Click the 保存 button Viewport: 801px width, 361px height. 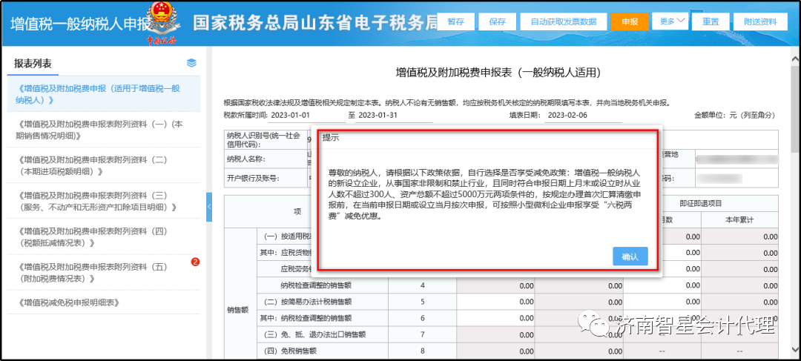point(497,22)
